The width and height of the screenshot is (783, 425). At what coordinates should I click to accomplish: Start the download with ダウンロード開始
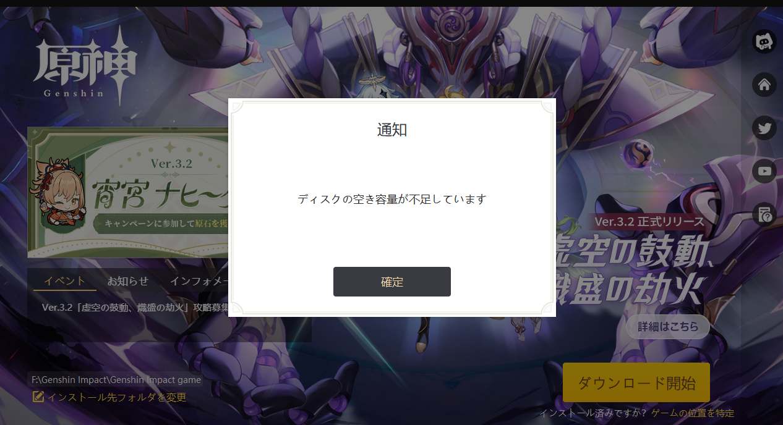[636, 383]
